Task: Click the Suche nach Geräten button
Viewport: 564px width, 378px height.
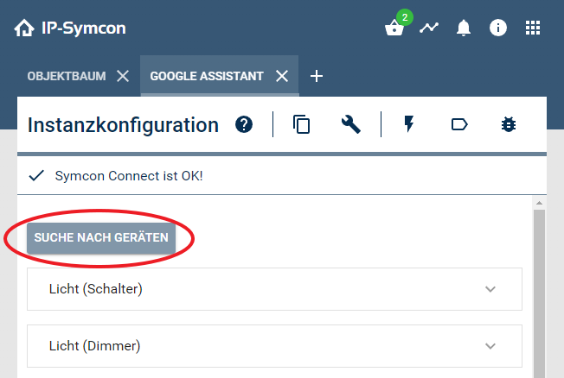Action: click(x=101, y=237)
